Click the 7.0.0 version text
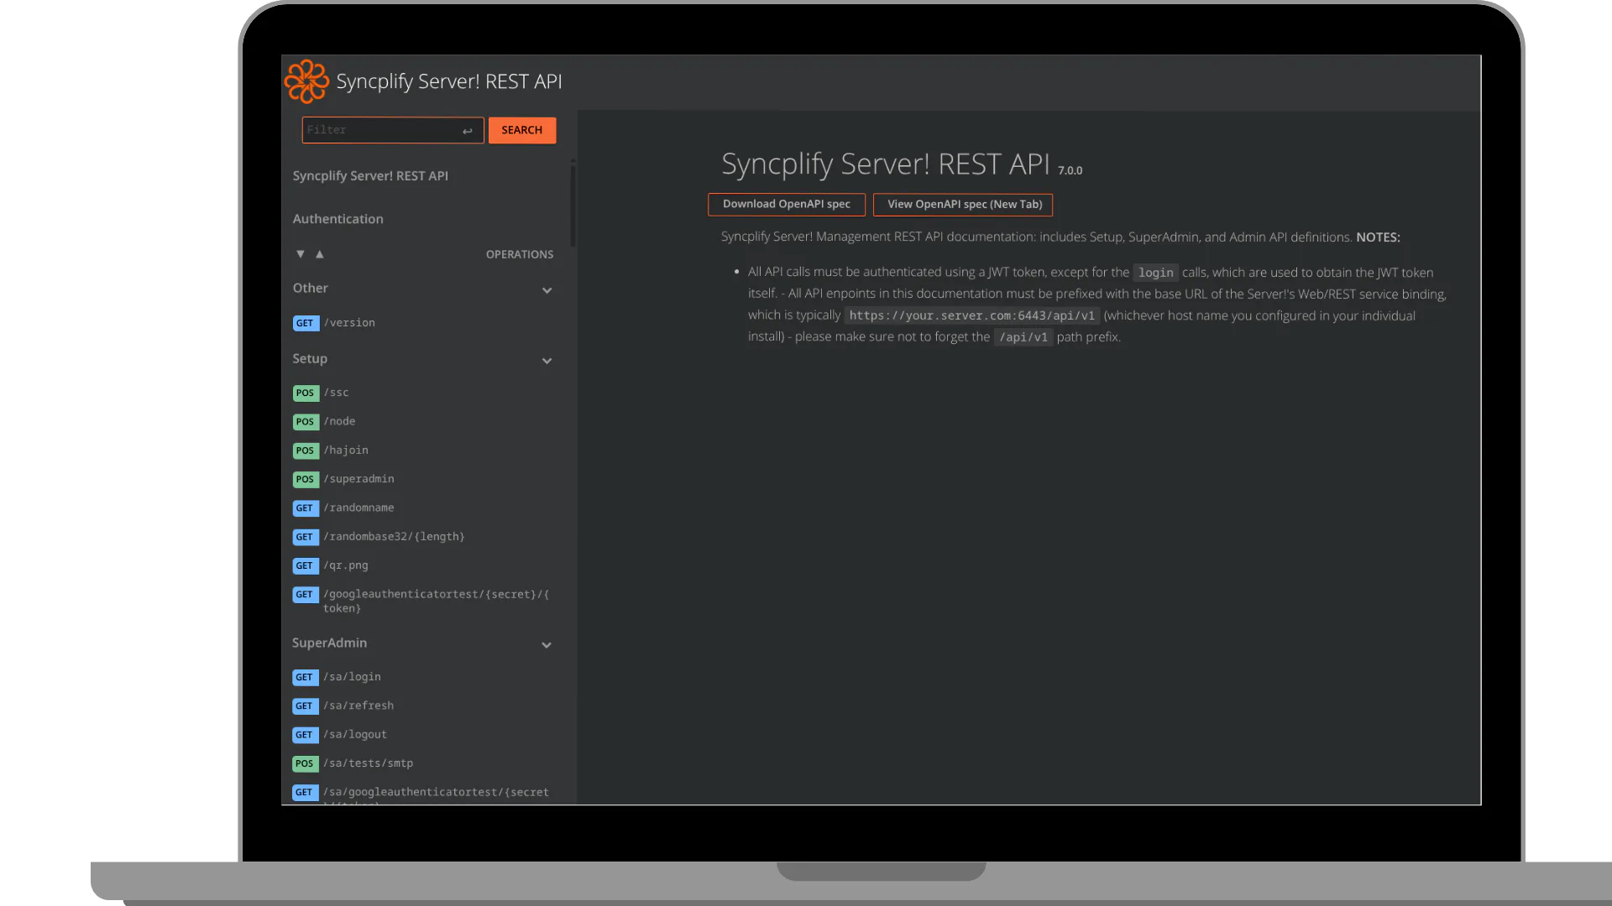This screenshot has height=906, width=1612. pyautogui.click(x=1070, y=170)
